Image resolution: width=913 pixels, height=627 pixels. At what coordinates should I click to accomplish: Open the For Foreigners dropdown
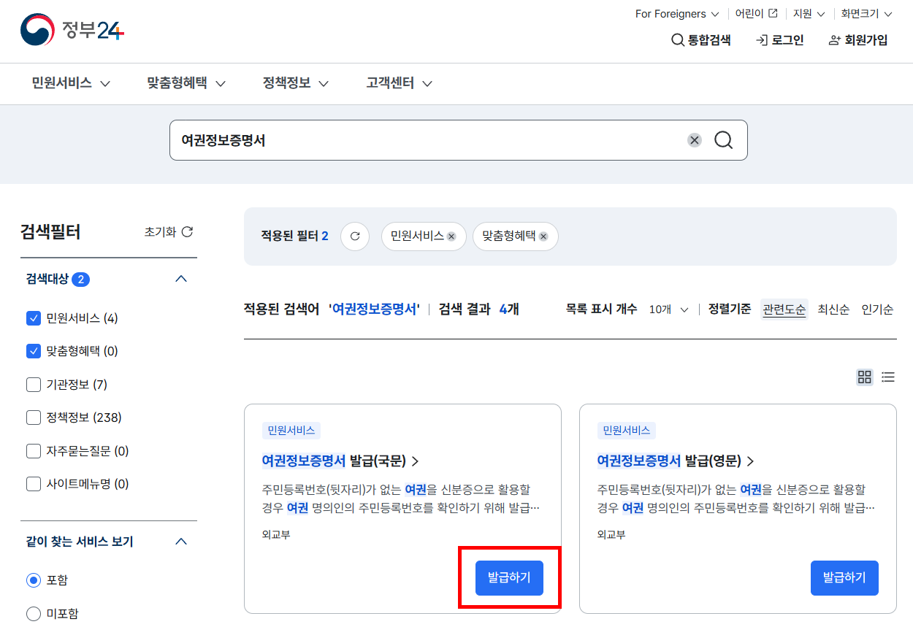pyautogui.click(x=677, y=14)
